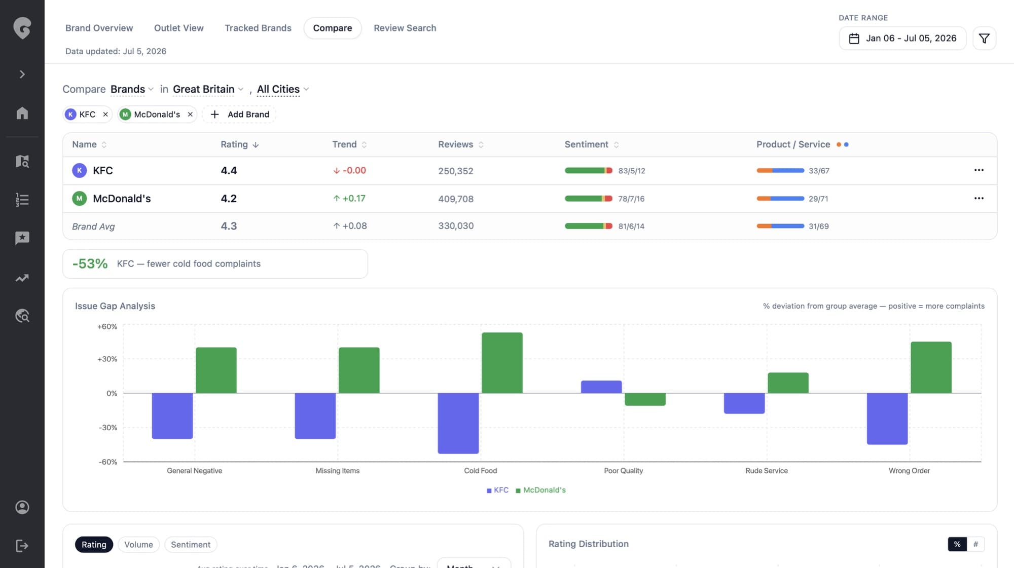Click the McDonald's brand name in the table

(x=122, y=199)
